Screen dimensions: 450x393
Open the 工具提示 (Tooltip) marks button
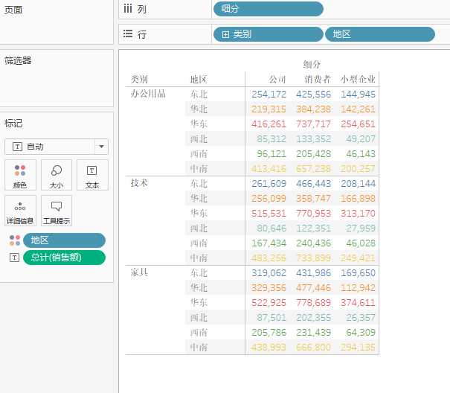(57, 211)
